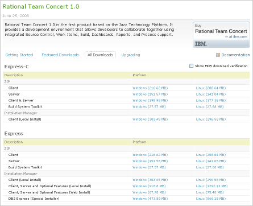Download Linux (75.48 MB) web install

(210, 192)
